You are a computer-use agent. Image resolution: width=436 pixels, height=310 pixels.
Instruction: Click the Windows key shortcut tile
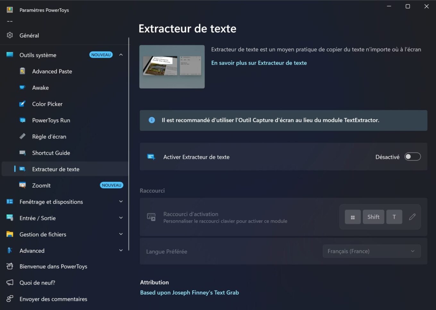coord(353,217)
